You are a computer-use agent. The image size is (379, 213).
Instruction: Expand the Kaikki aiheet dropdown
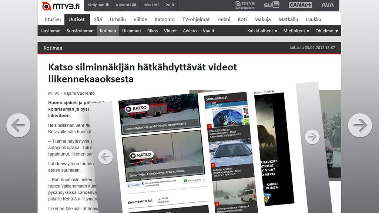(x=262, y=31)
